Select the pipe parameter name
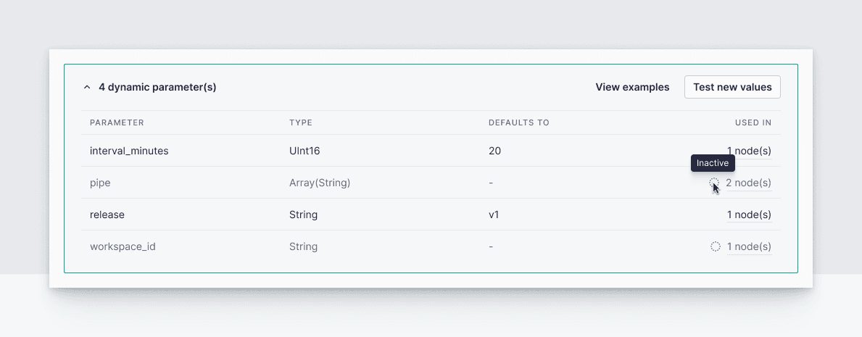Screen dimensions: 862x337 100,183
